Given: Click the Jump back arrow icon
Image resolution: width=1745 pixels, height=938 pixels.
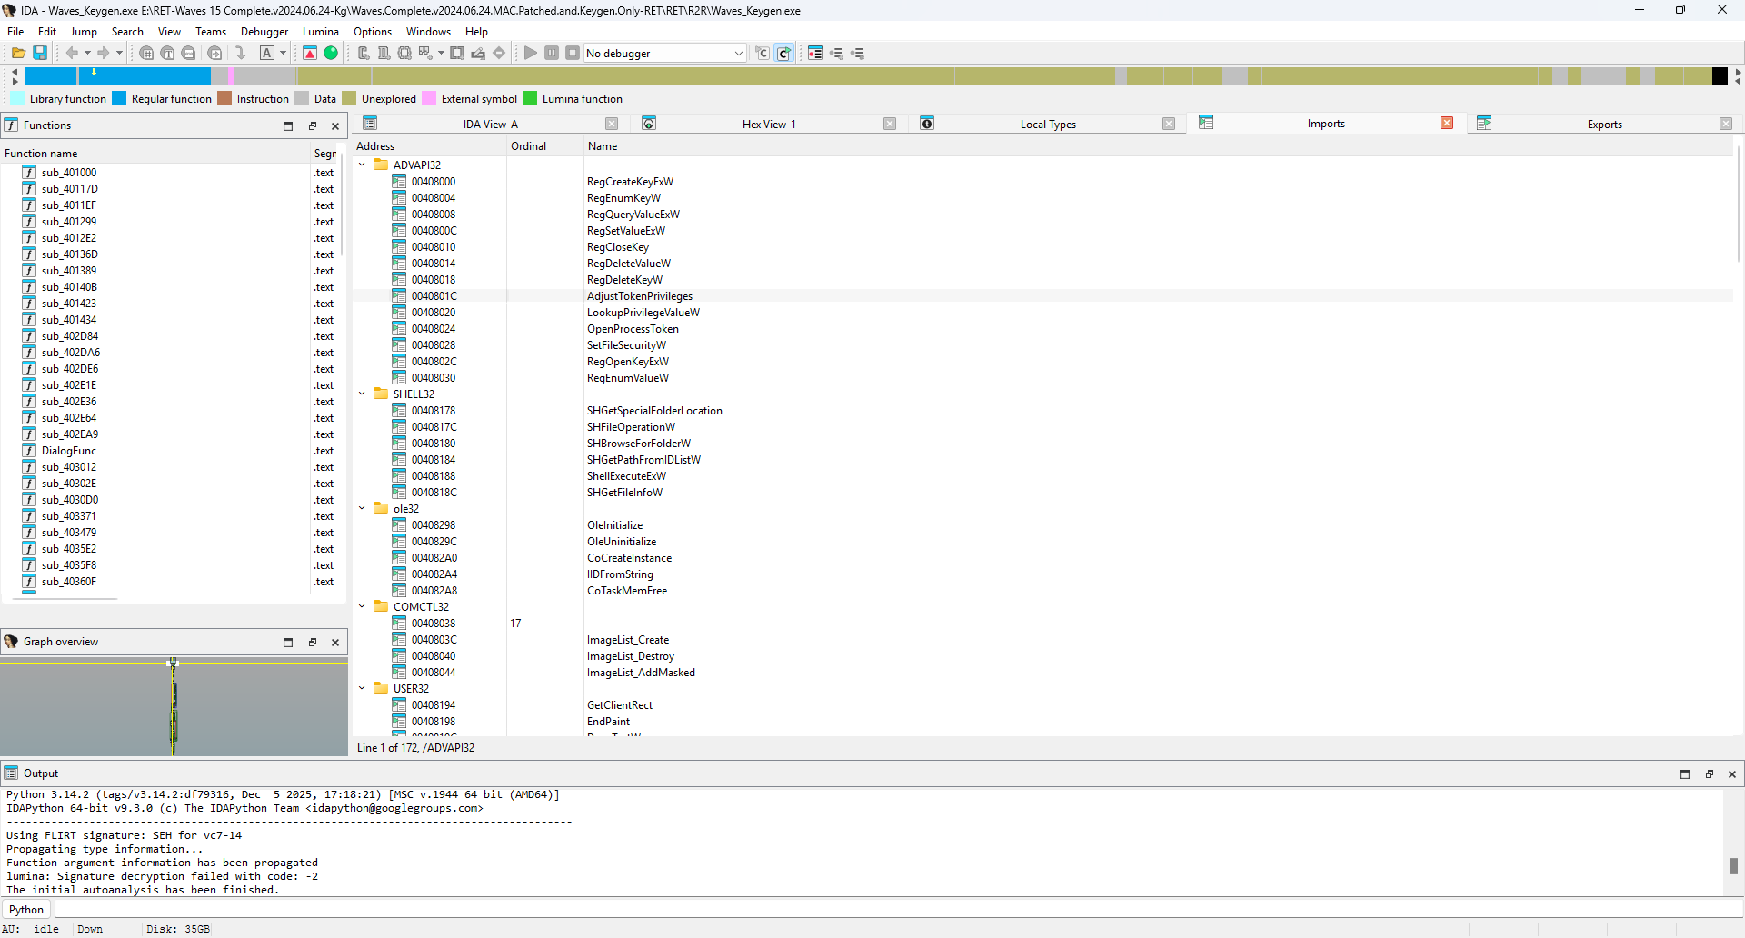Looking at the screenshot, I should pos(72,54).
